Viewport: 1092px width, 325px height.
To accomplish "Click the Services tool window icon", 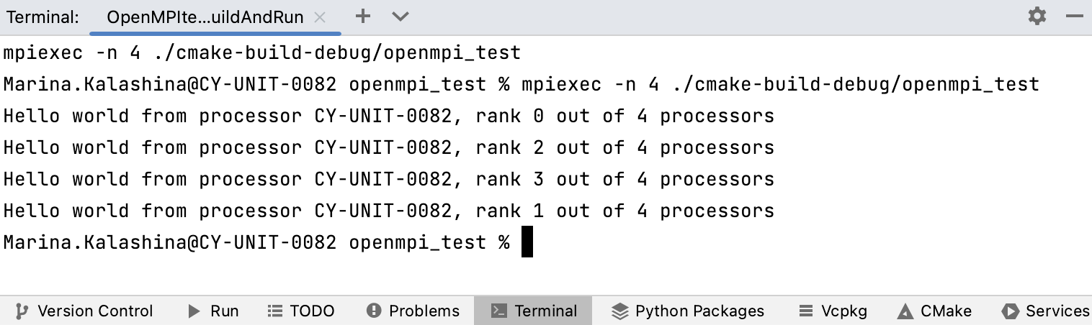I will click(x=1011, y=311).
